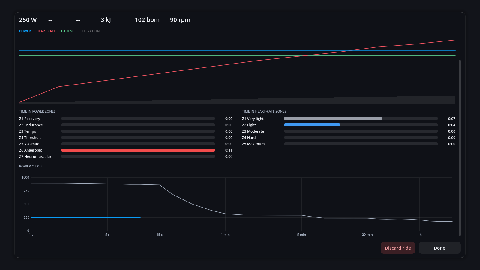Screen dimensions: 480x270
Task: Click the 20 min power curve axis label
Action: pyautogui.click(x=367, y=235)
